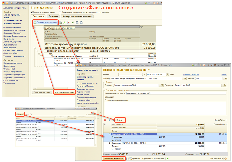Refresh the contract stages list
The width and height of the screenshot is (232, 162).
[x=73, y=23]
